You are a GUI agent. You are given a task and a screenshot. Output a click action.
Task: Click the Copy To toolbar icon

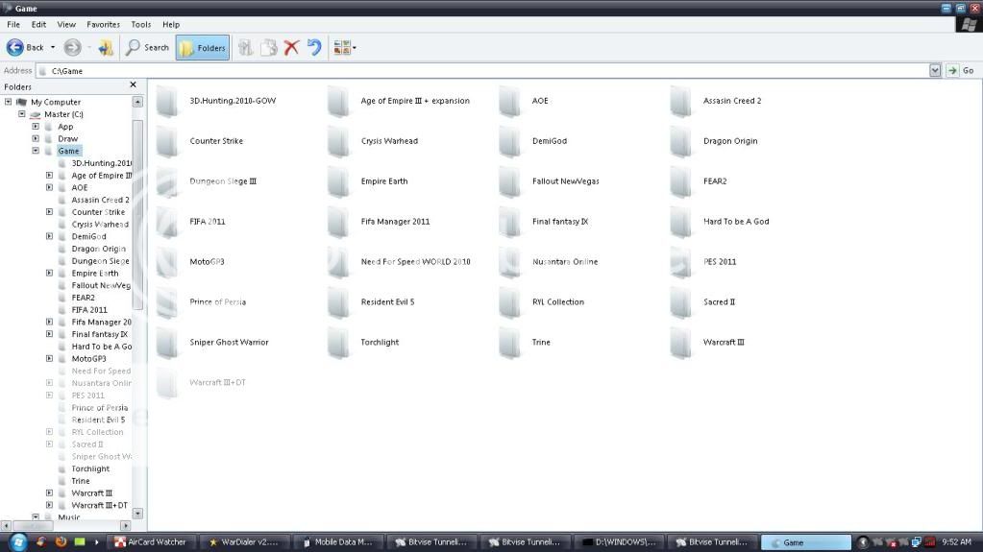click(268, 48)
